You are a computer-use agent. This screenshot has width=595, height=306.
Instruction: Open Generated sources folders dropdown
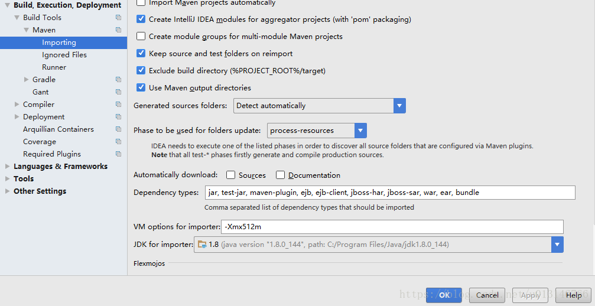click(320, 105)
